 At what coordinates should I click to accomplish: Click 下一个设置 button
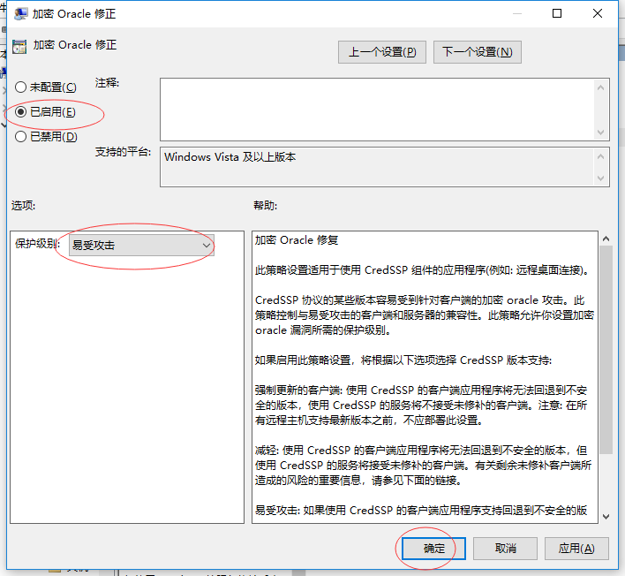(x=477, y=52)
